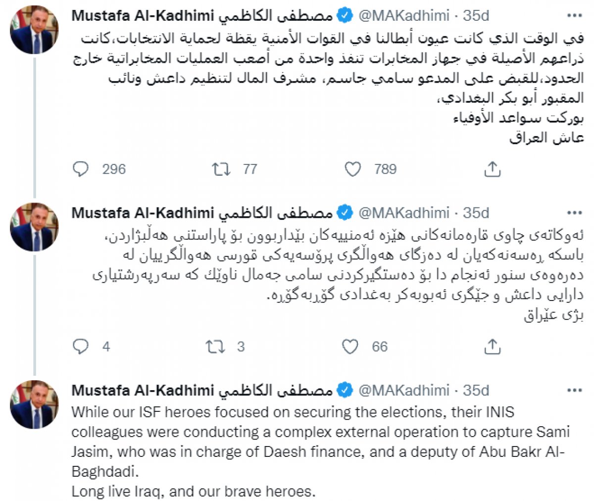594x501 pixels.
Task: Open @MAKadhimi handle on the first tweet
Action: coord(403,16)
